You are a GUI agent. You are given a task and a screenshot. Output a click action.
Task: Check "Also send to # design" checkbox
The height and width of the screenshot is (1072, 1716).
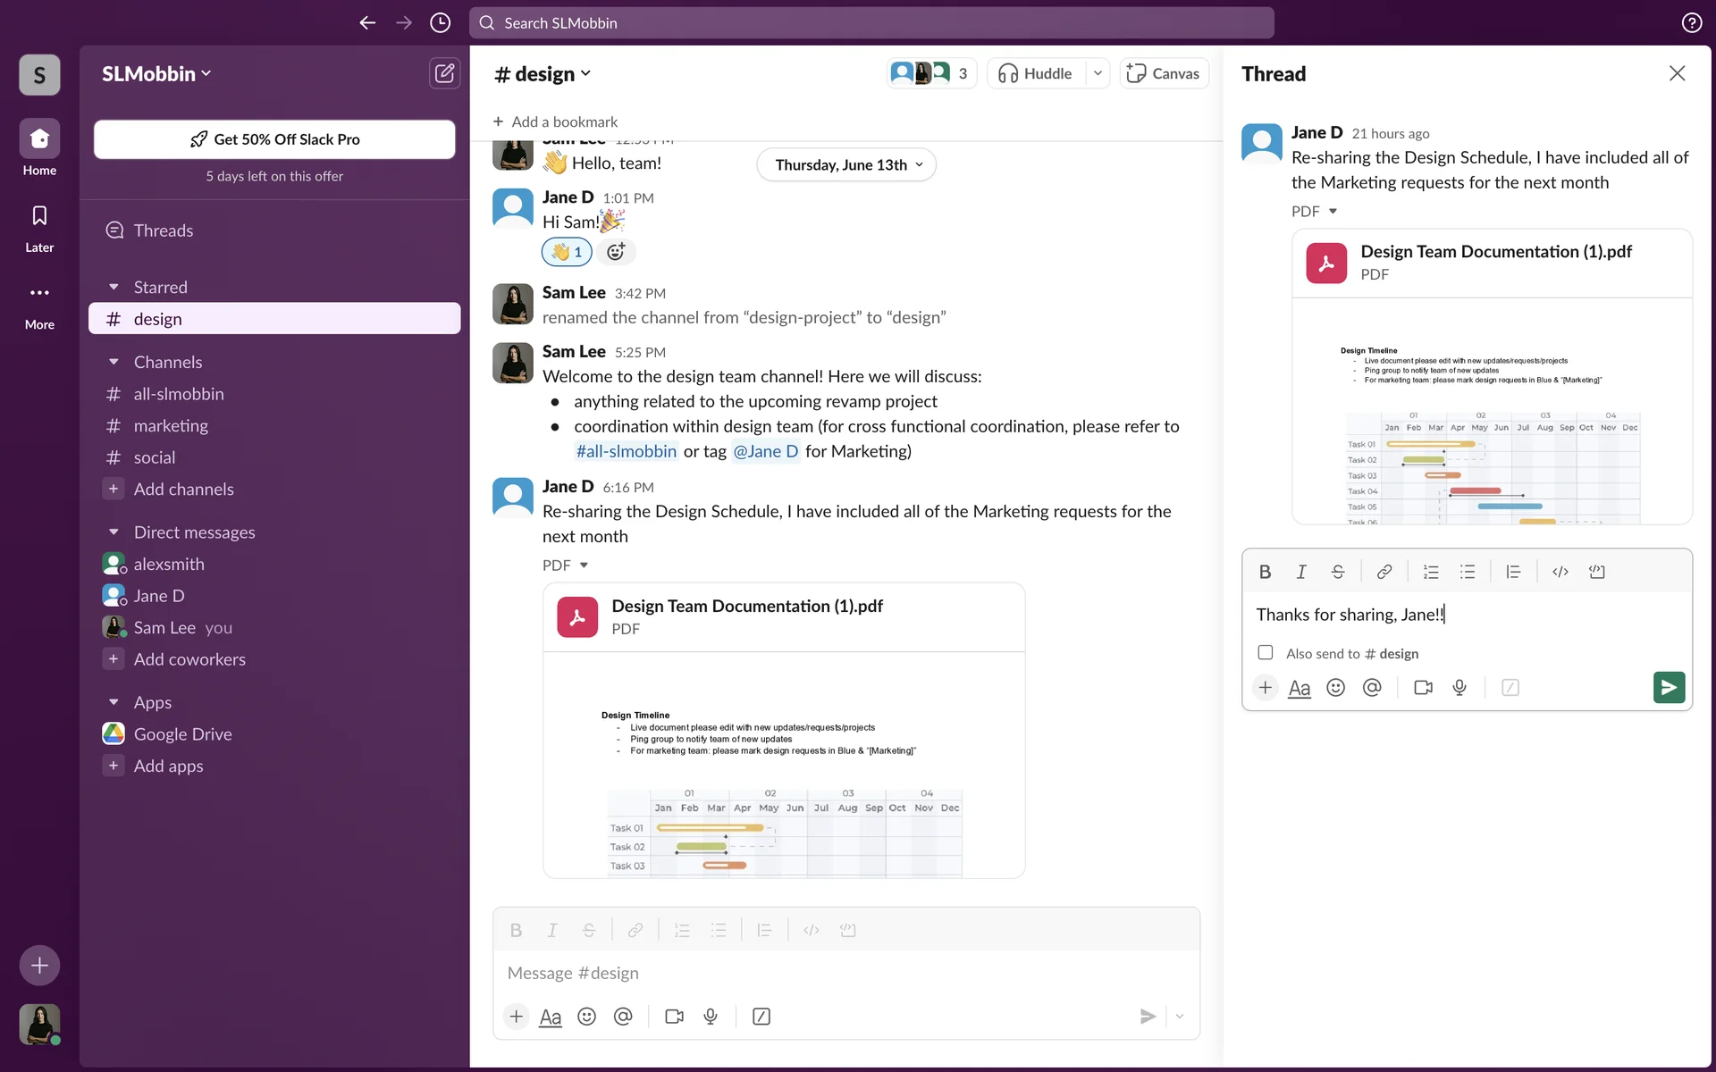tap(1265, 652)
